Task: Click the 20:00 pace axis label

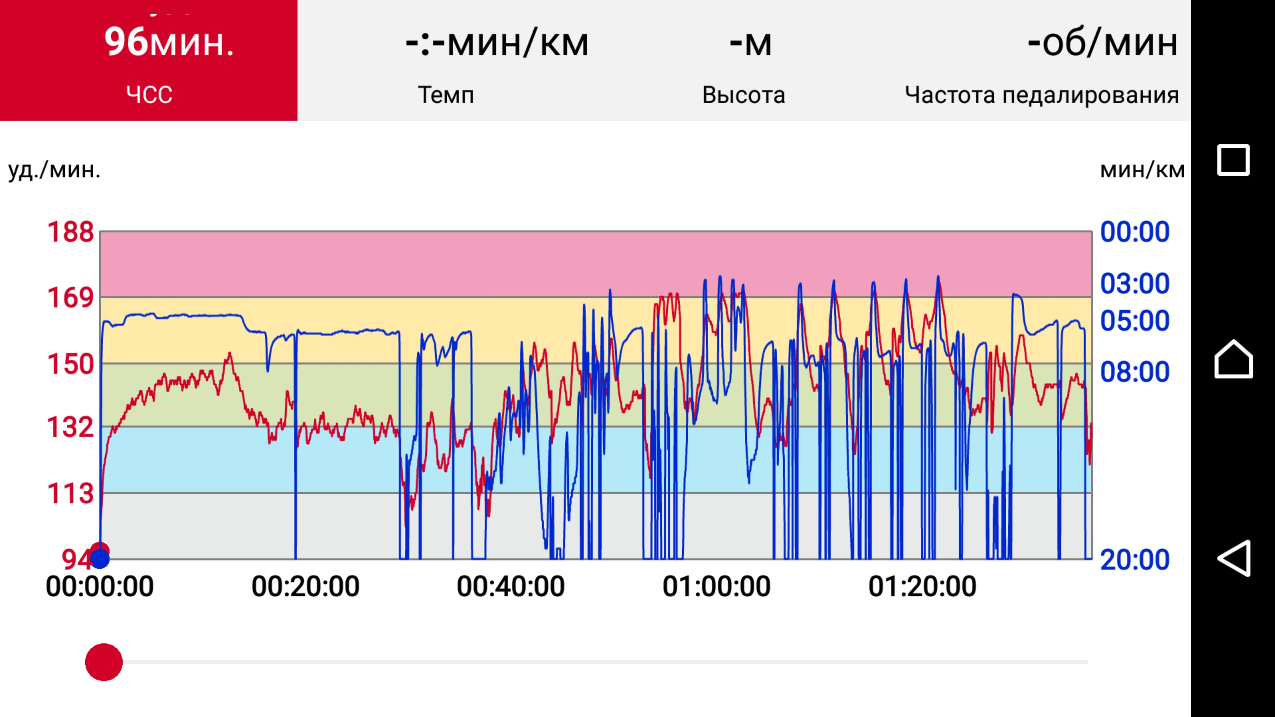Action: click(1135, 560)
